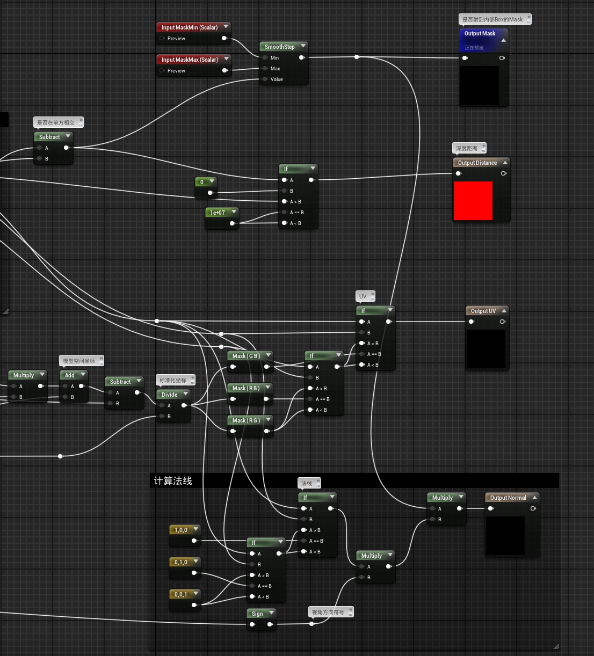Click the resize handle of 计算法线 comment box
The image size is (594, 656).
(556, 647)
